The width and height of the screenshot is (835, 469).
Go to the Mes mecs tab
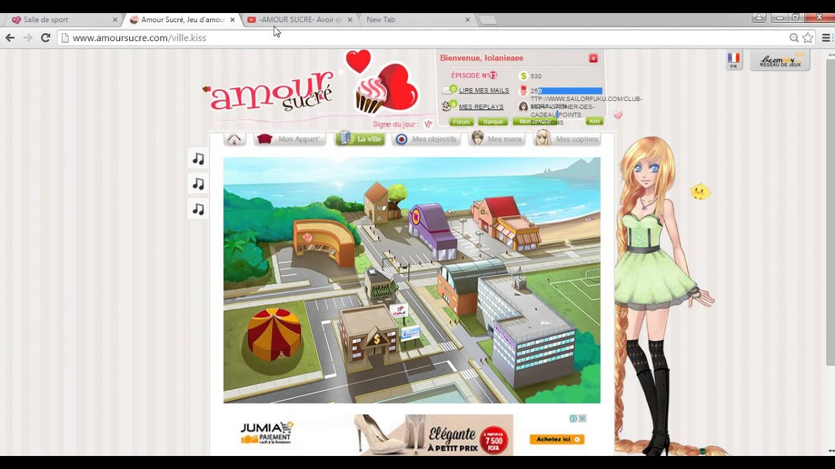pyautogui.click(x=497, y=139)
